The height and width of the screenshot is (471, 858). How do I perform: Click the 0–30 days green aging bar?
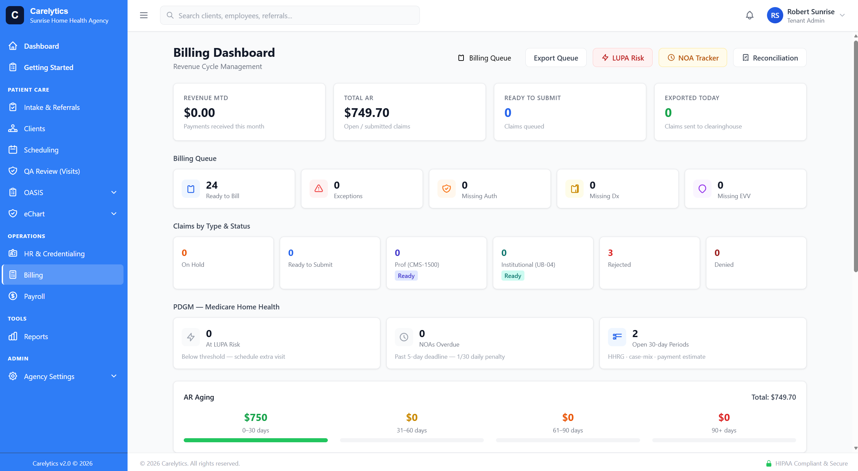[256, 440]
